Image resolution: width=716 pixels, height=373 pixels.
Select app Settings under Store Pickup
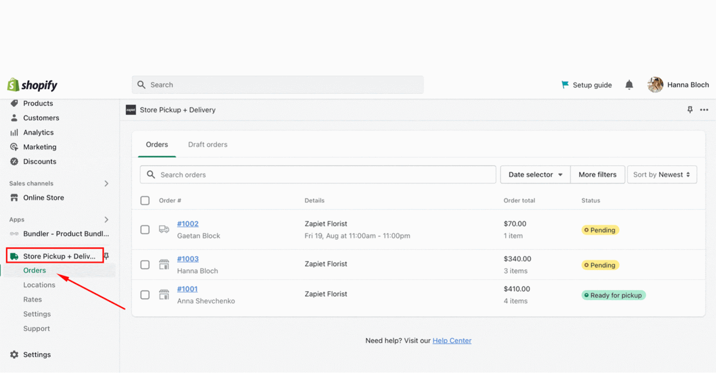[x=37, y=314]
